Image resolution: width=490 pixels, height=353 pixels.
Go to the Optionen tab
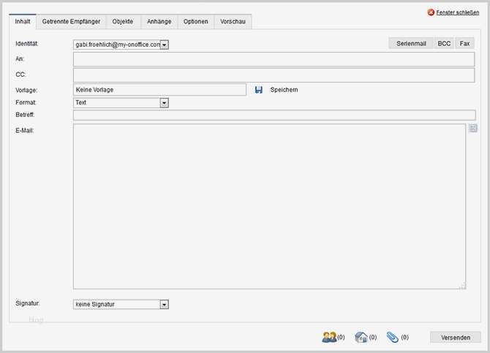pos(195,21)
